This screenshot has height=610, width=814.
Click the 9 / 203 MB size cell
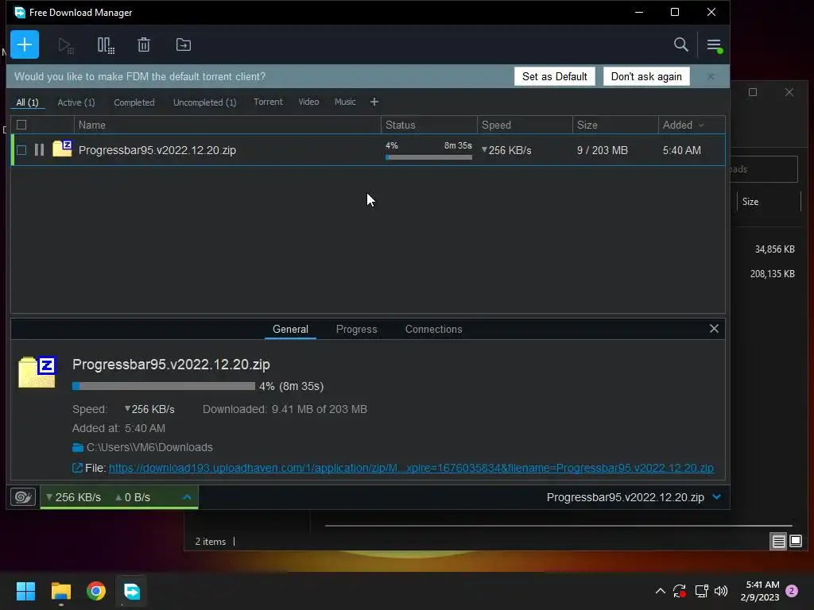click(x=603, y=150)
